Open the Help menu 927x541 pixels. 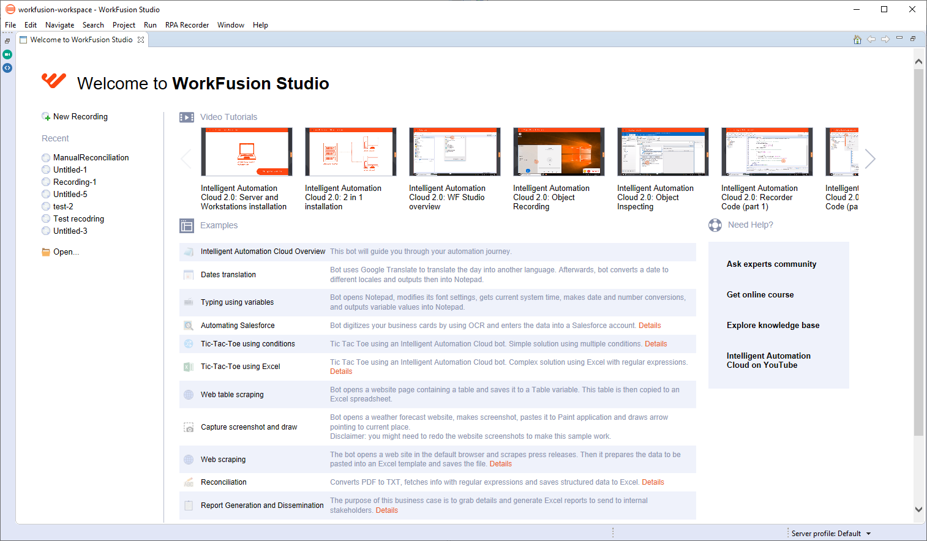point(260,25)
